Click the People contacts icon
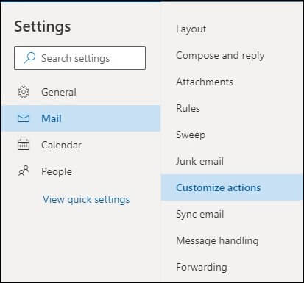 (24, 171)
